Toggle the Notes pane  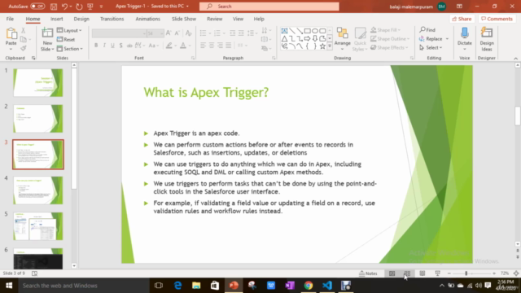coord(368,273)
